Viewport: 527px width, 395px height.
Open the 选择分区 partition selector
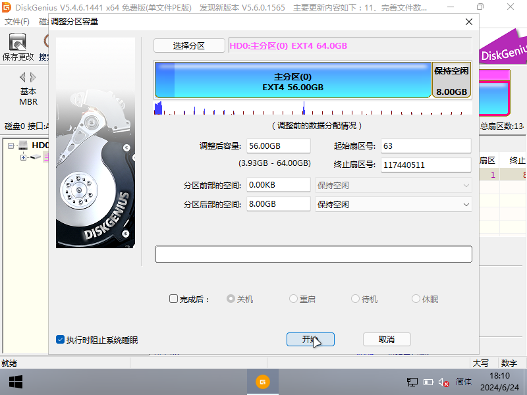click(x=189, y=45)
